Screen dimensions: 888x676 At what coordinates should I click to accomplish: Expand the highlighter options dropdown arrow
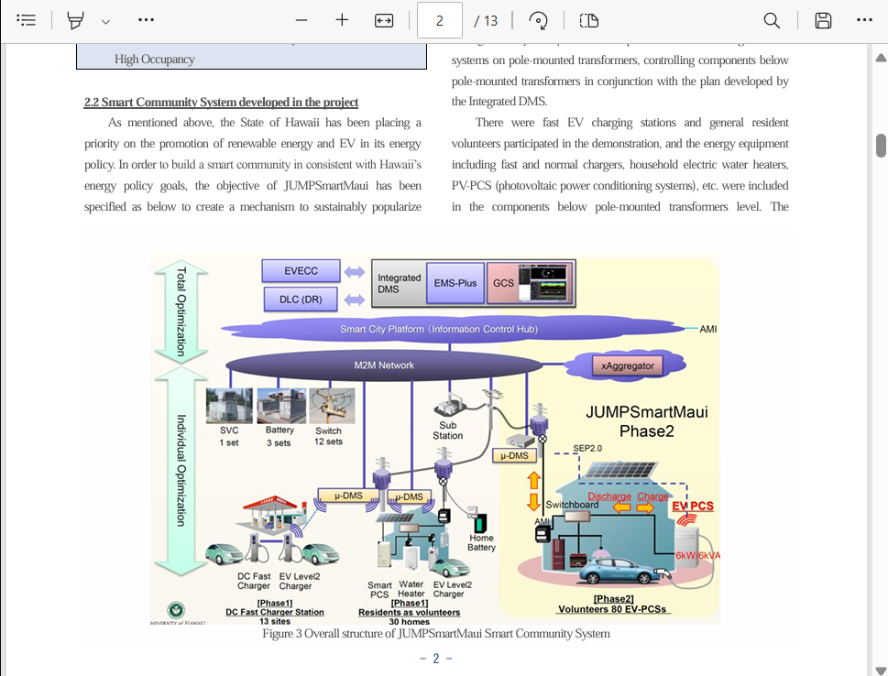(x=105, y=21)
